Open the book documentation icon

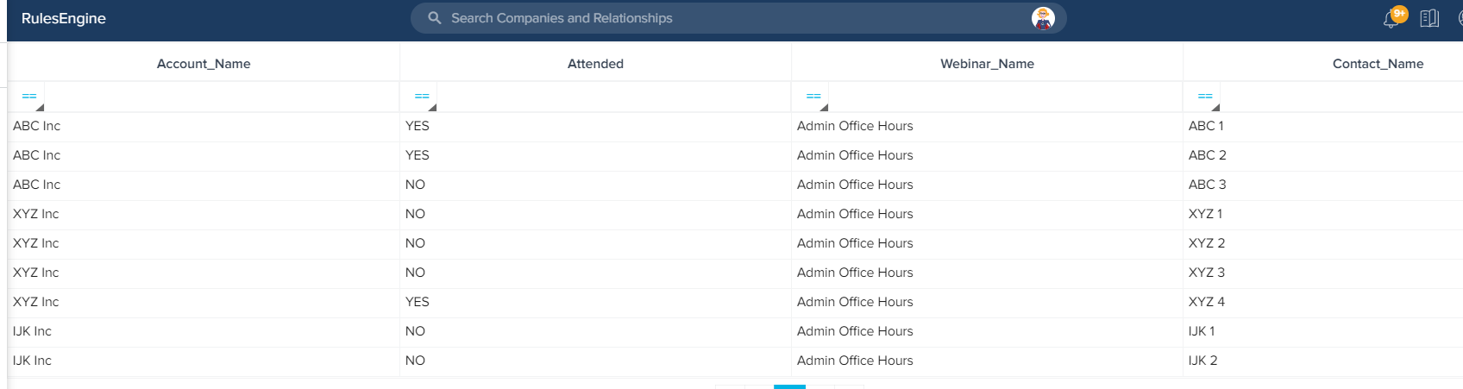pyautogui.click(x=1429, y=18)
